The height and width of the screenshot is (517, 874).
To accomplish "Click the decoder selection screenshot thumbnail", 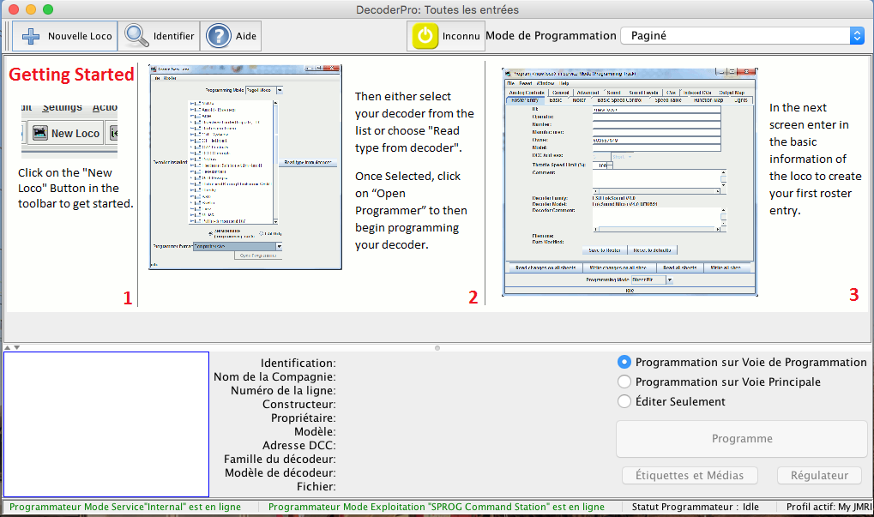I will click(x=245, y=167).
